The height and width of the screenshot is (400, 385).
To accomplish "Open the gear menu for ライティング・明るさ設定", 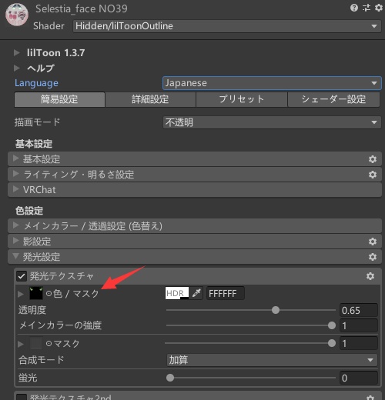I will [x=373, y=175].
